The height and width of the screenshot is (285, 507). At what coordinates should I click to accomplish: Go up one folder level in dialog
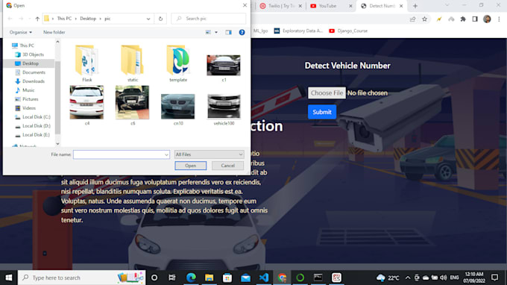37,19
